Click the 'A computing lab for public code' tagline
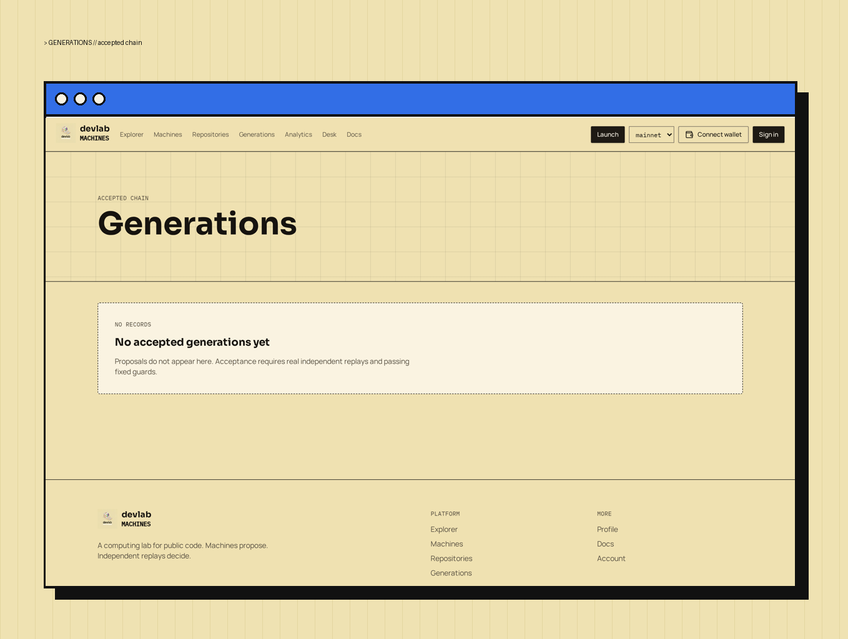848x639 pixels. point(182,551)
